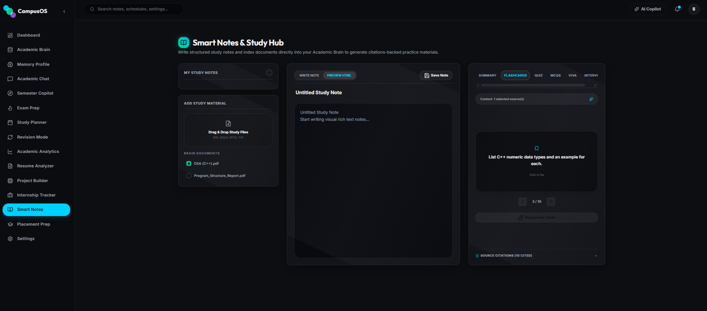Image resolution: width=707 pixels, height=311 pixels.
Task: Open Academic Brain in the sidebar
Action: click(x=36, y=50)
